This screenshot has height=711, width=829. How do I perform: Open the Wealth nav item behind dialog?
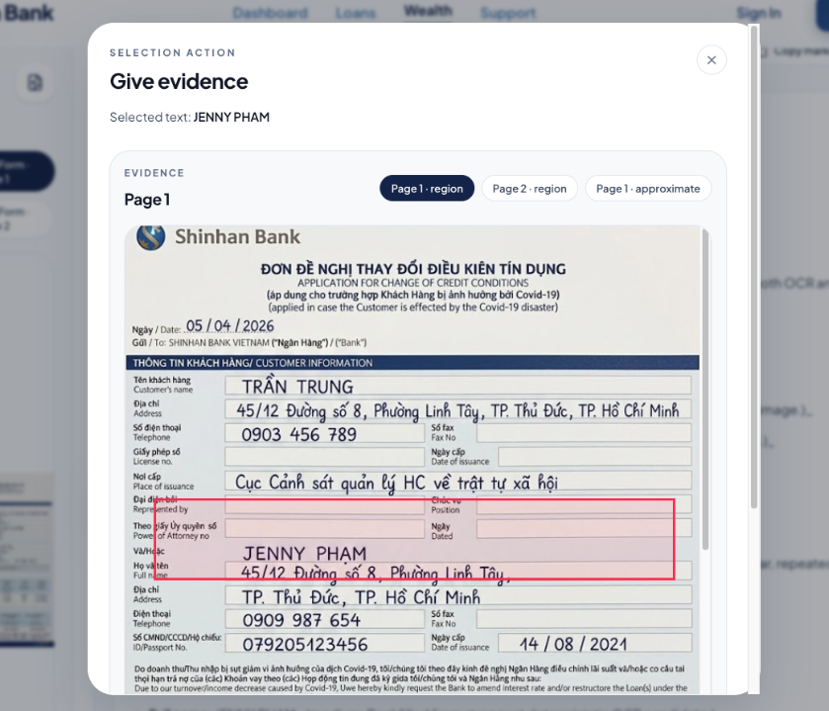tap(428, 11)
